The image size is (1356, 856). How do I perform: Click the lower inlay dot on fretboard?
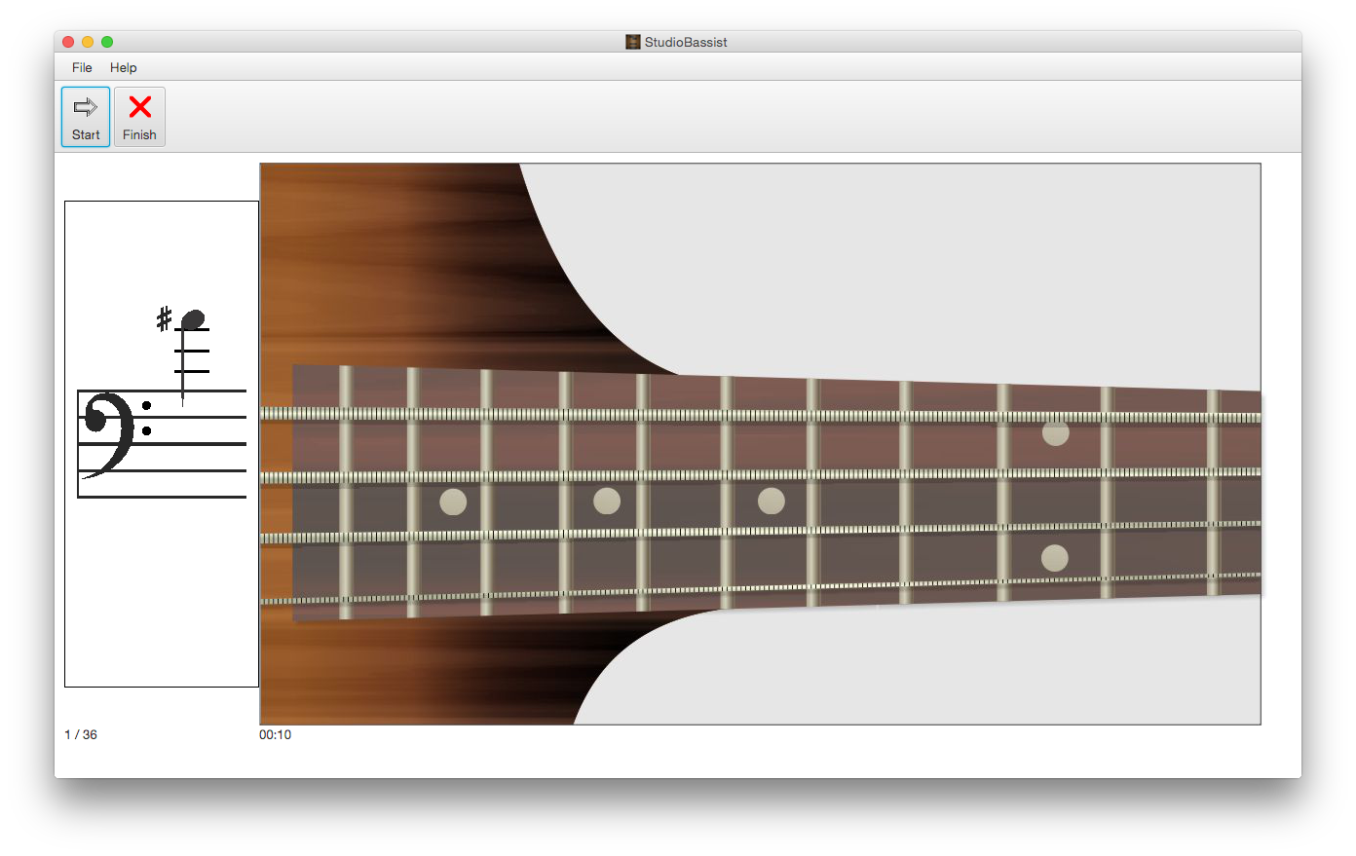pyautogui.click(x=1055, y=558)
